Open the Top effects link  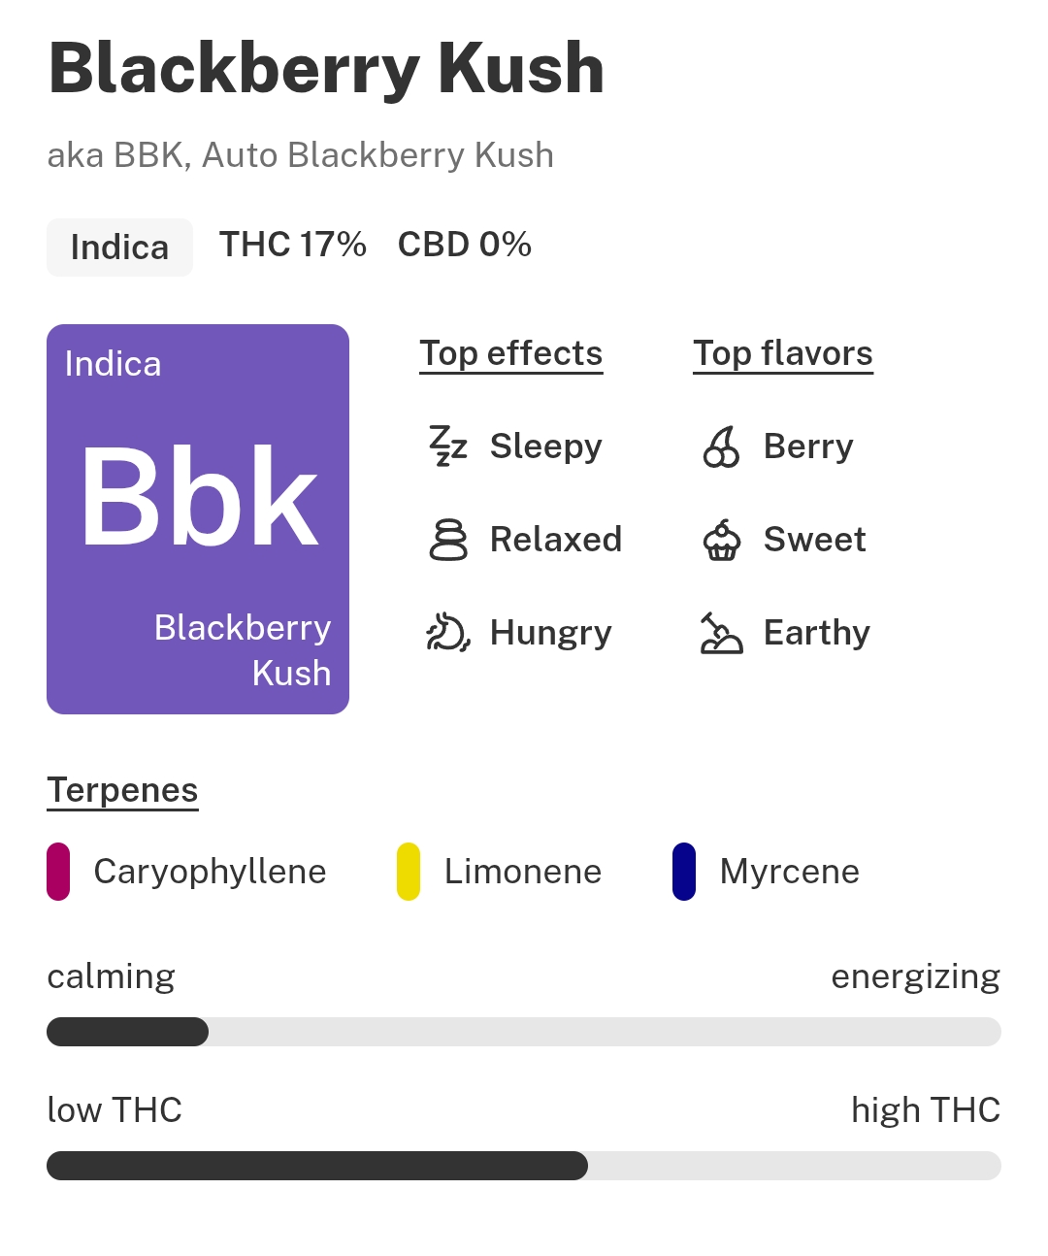click(510, 353)
